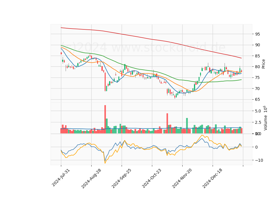
Task: Click the Volume 10^6 axis title
Action: click(x=265, y=118)
